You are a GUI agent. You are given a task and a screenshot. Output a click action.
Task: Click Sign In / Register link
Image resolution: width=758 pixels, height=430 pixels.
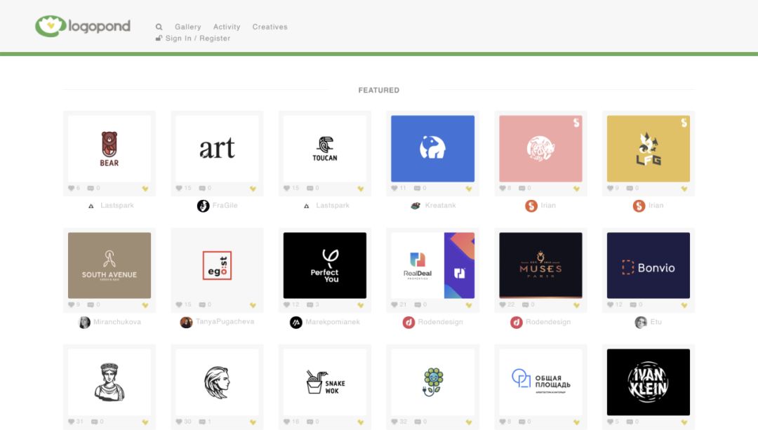[x=198, y=39]
